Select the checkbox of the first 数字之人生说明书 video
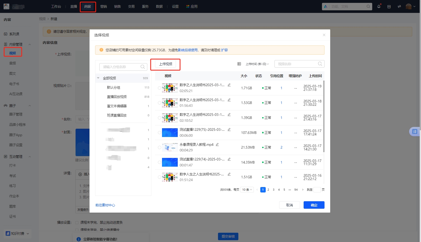Image resolution: width=421 pixels, height=242 pixels. (159, 88)
